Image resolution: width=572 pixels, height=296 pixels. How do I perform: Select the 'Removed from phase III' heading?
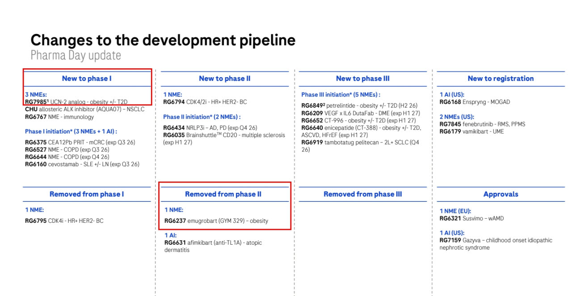[363, 194]
